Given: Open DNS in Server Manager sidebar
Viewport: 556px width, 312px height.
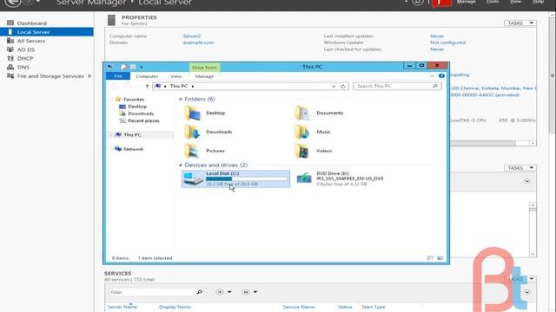Looking at the screenshot, I should point(23,68).
